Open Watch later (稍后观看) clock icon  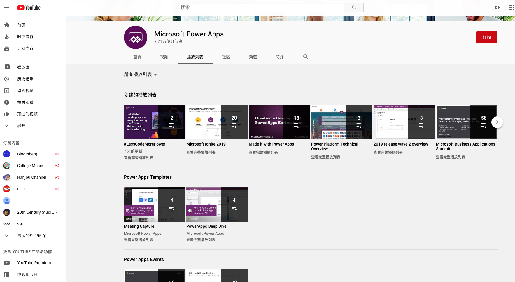click(7, 102)
